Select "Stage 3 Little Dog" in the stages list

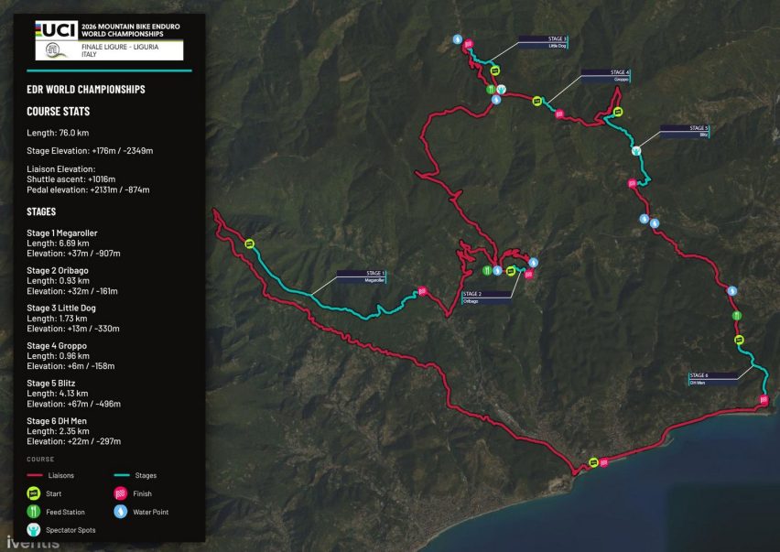coord(61,308)
